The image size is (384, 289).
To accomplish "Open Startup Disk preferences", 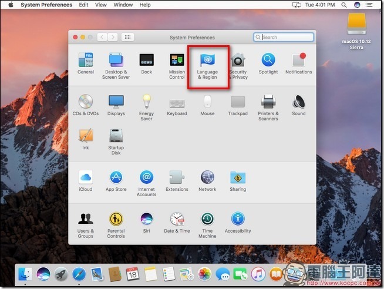I will pos(116,142).
